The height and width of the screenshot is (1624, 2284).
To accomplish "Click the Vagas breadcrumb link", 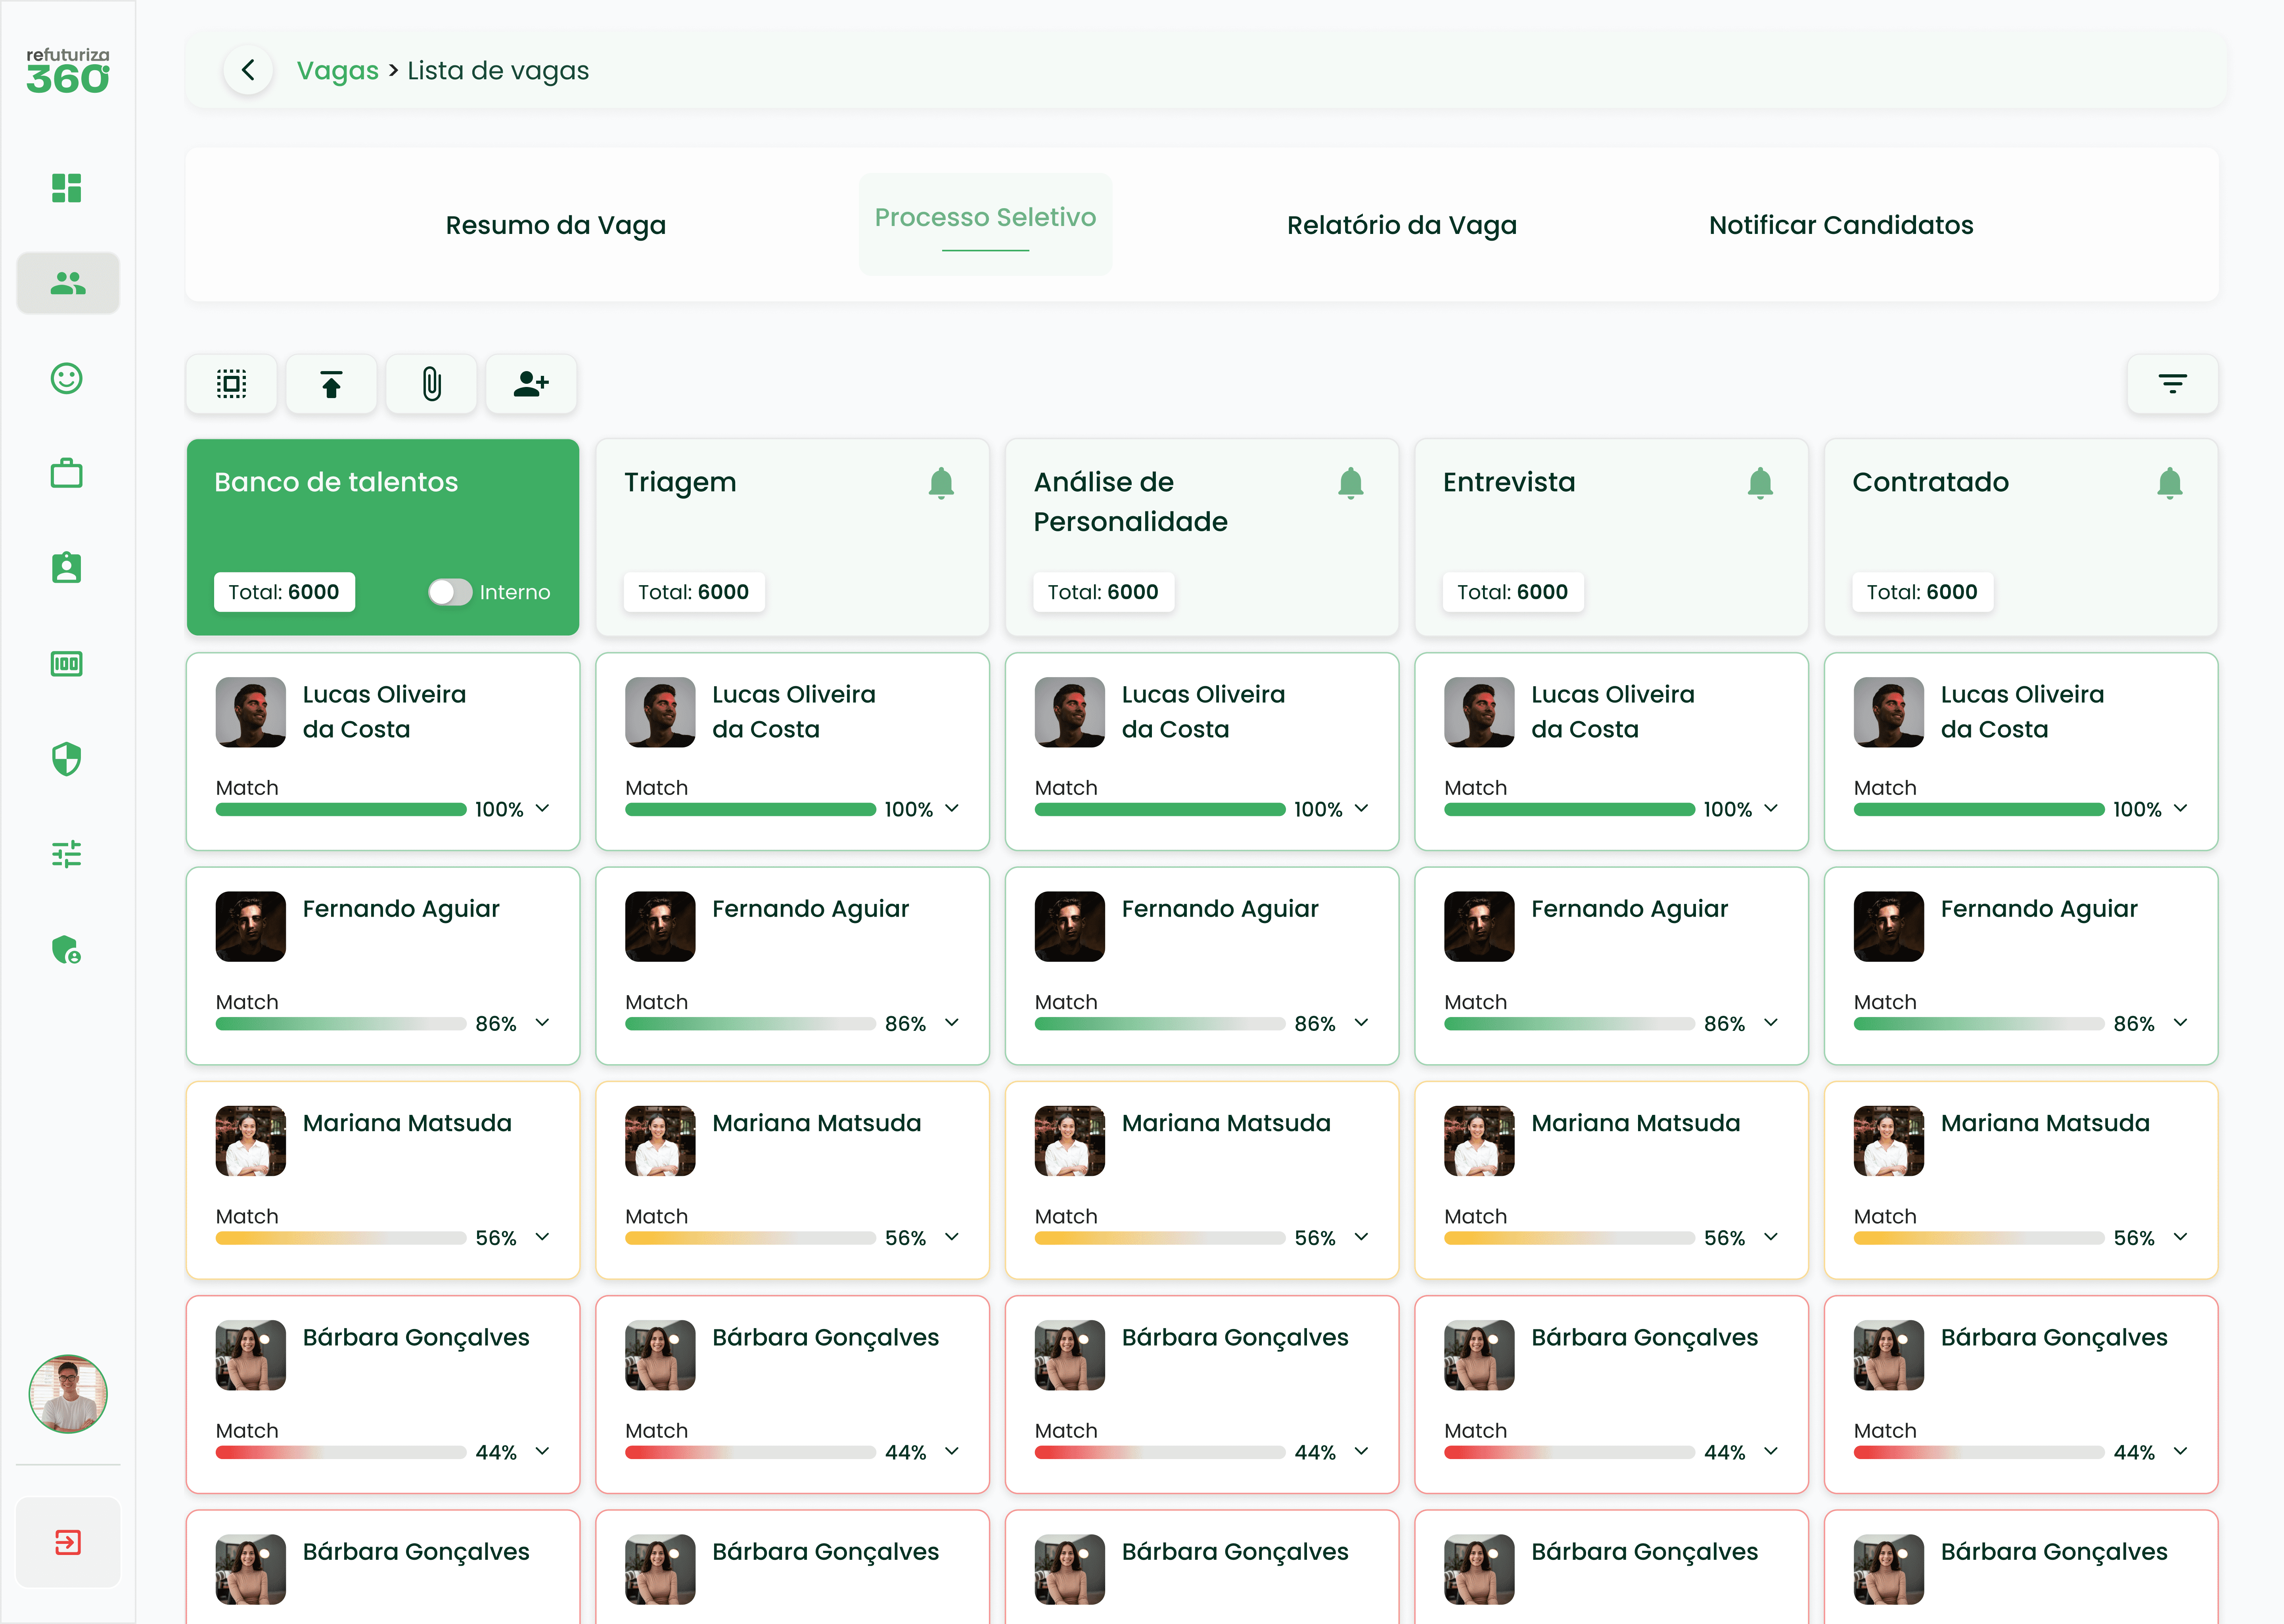I will click(337, 71).
